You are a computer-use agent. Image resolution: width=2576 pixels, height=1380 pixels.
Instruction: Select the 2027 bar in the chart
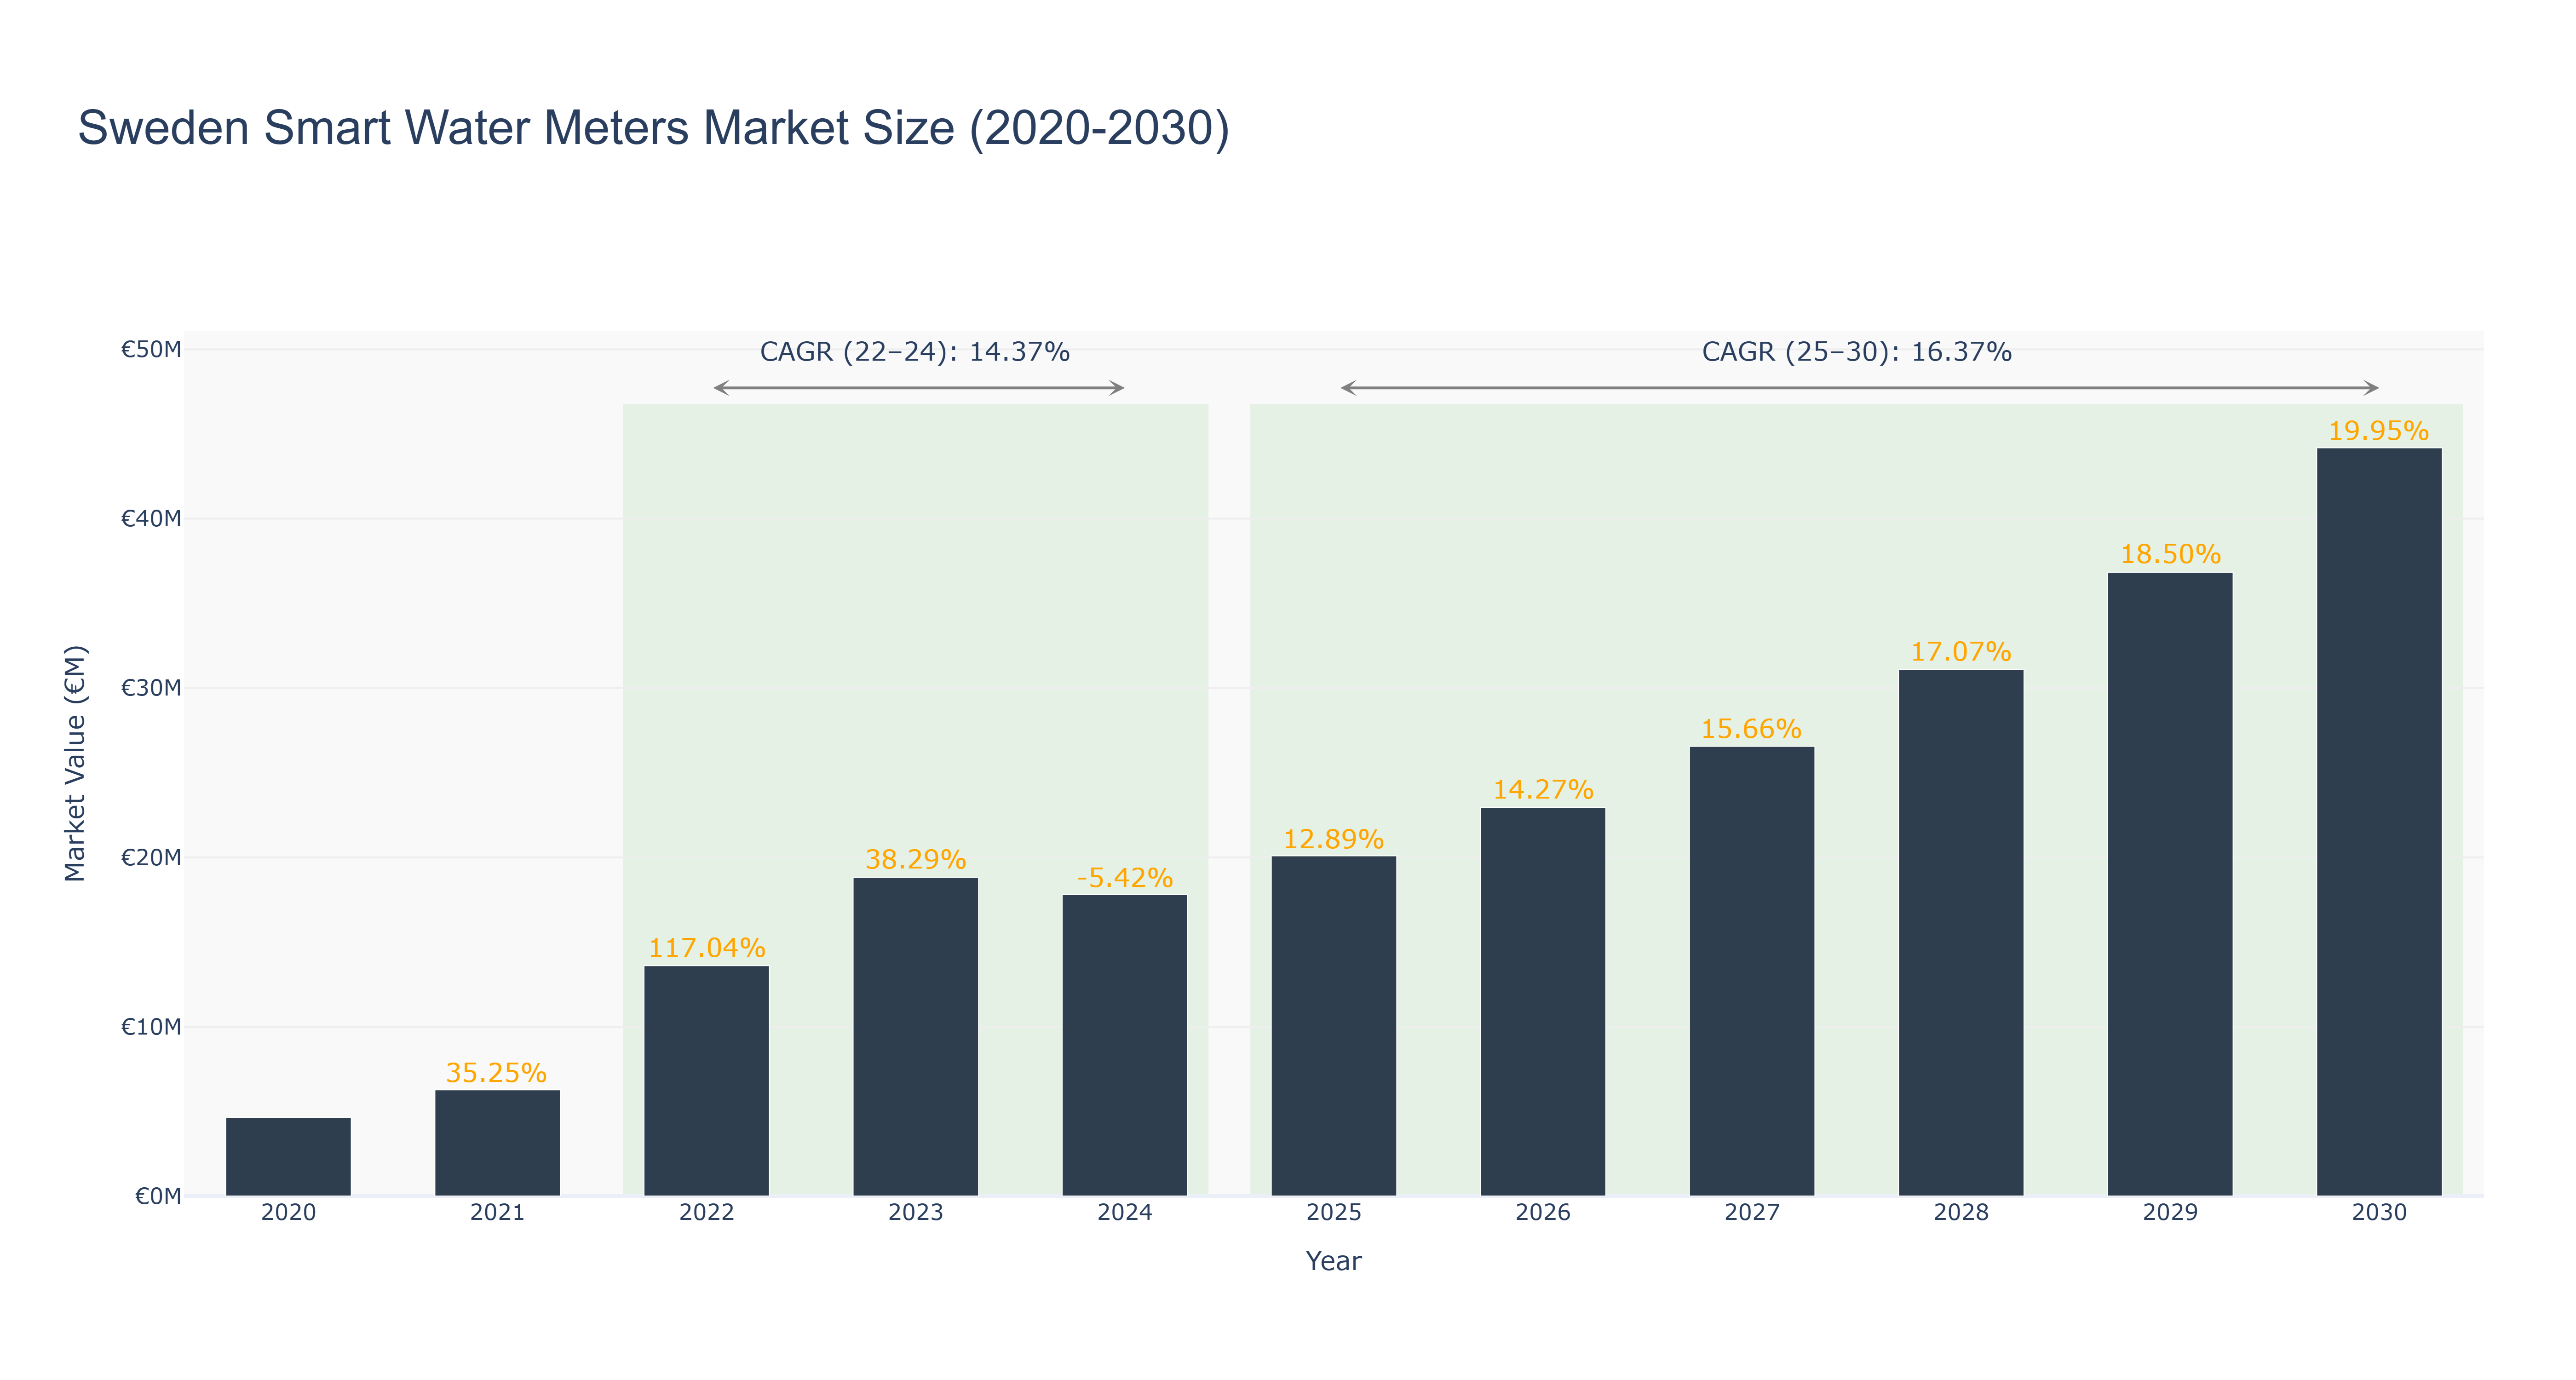[x=1751, y=971]
